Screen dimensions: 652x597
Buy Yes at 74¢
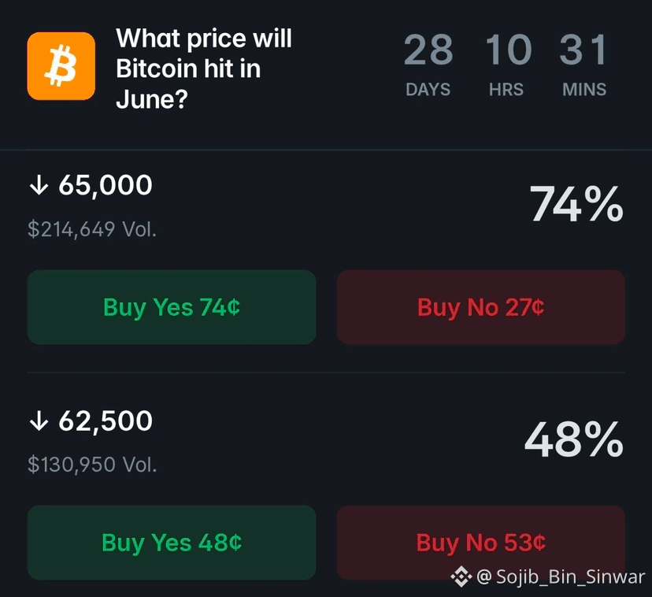point(172,307)
